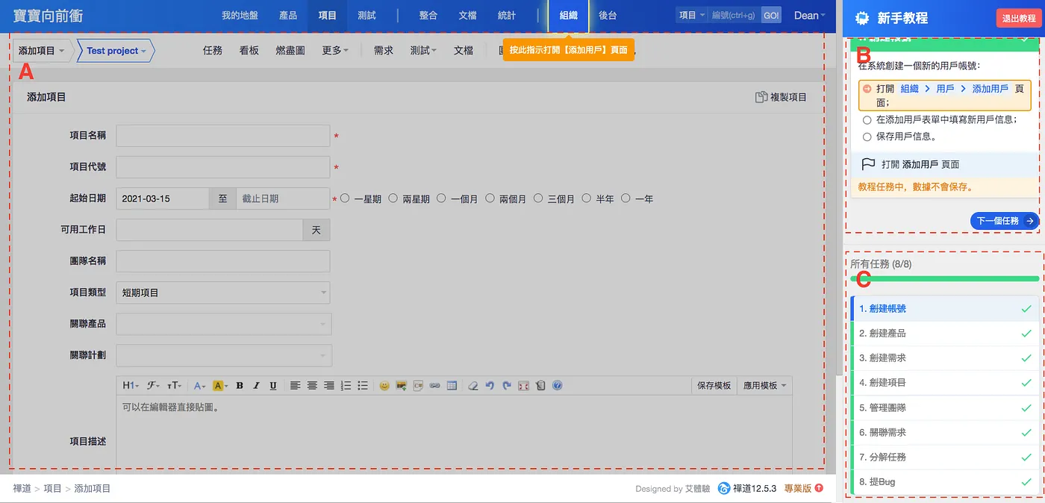This screenshot has height=503, width=1045.
Task: Go to 產品 in top navigation
Action: pos(288,16)
